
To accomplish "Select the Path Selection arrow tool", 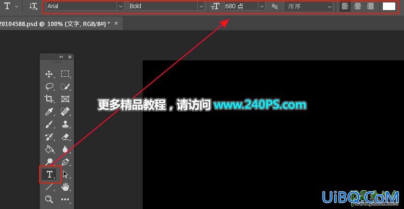I will [x=66, y=174].
